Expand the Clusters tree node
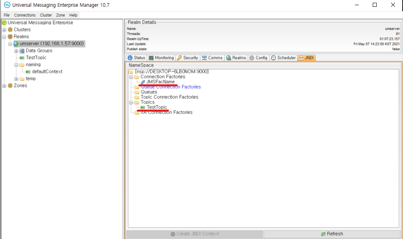The height and width of the screenshot is (239, 403). (4, 30)
